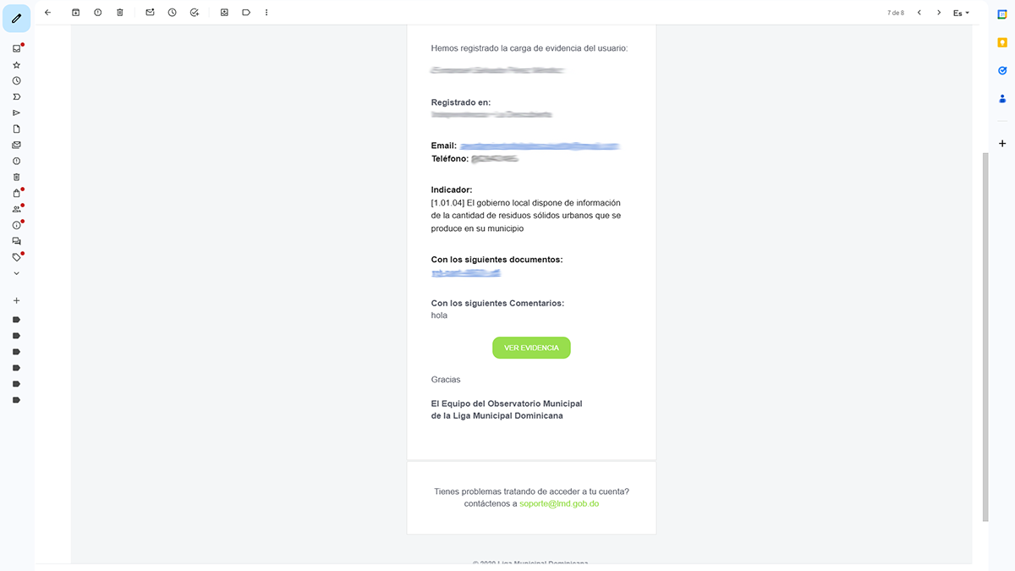Go to the next email with right arrow
1015x571 pixels.
tap(939, 13)
